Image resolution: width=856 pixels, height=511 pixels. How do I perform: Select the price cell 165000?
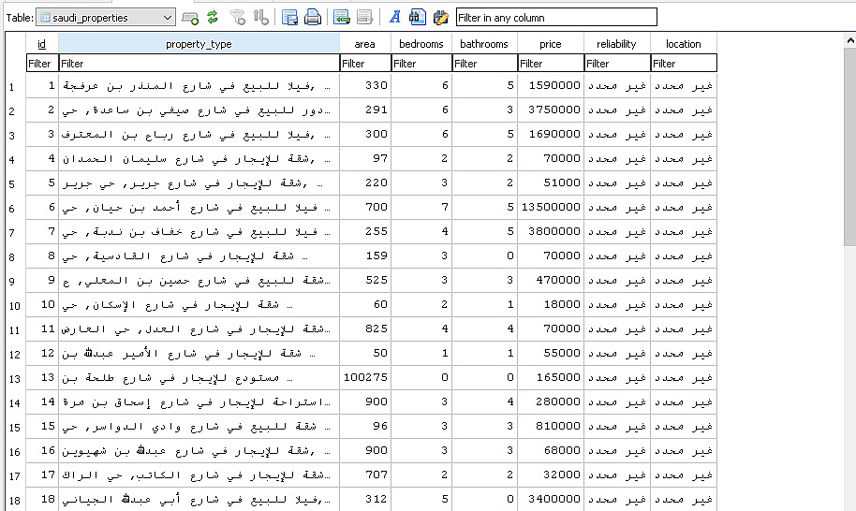(x=551, y=377)
